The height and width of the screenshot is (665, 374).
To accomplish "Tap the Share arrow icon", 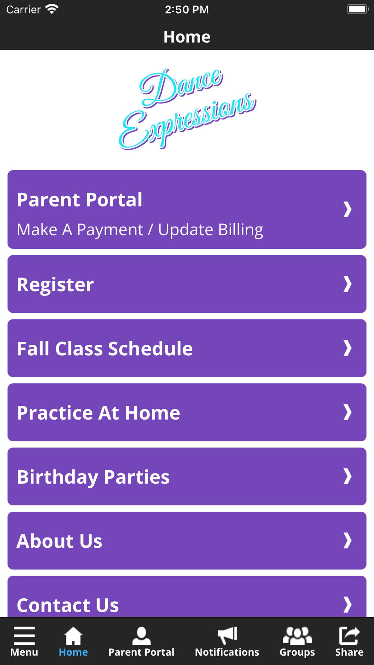I will coord(349,635).
